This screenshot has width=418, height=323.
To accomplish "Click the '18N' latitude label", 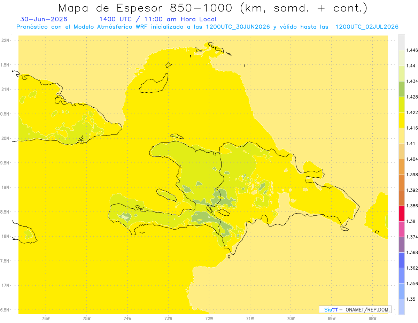I will [x=5, y=237].
